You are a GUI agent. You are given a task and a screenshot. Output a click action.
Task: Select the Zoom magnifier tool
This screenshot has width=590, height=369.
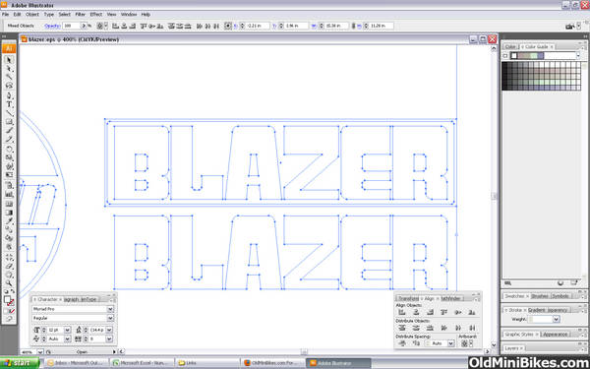[x=10, y=283]
